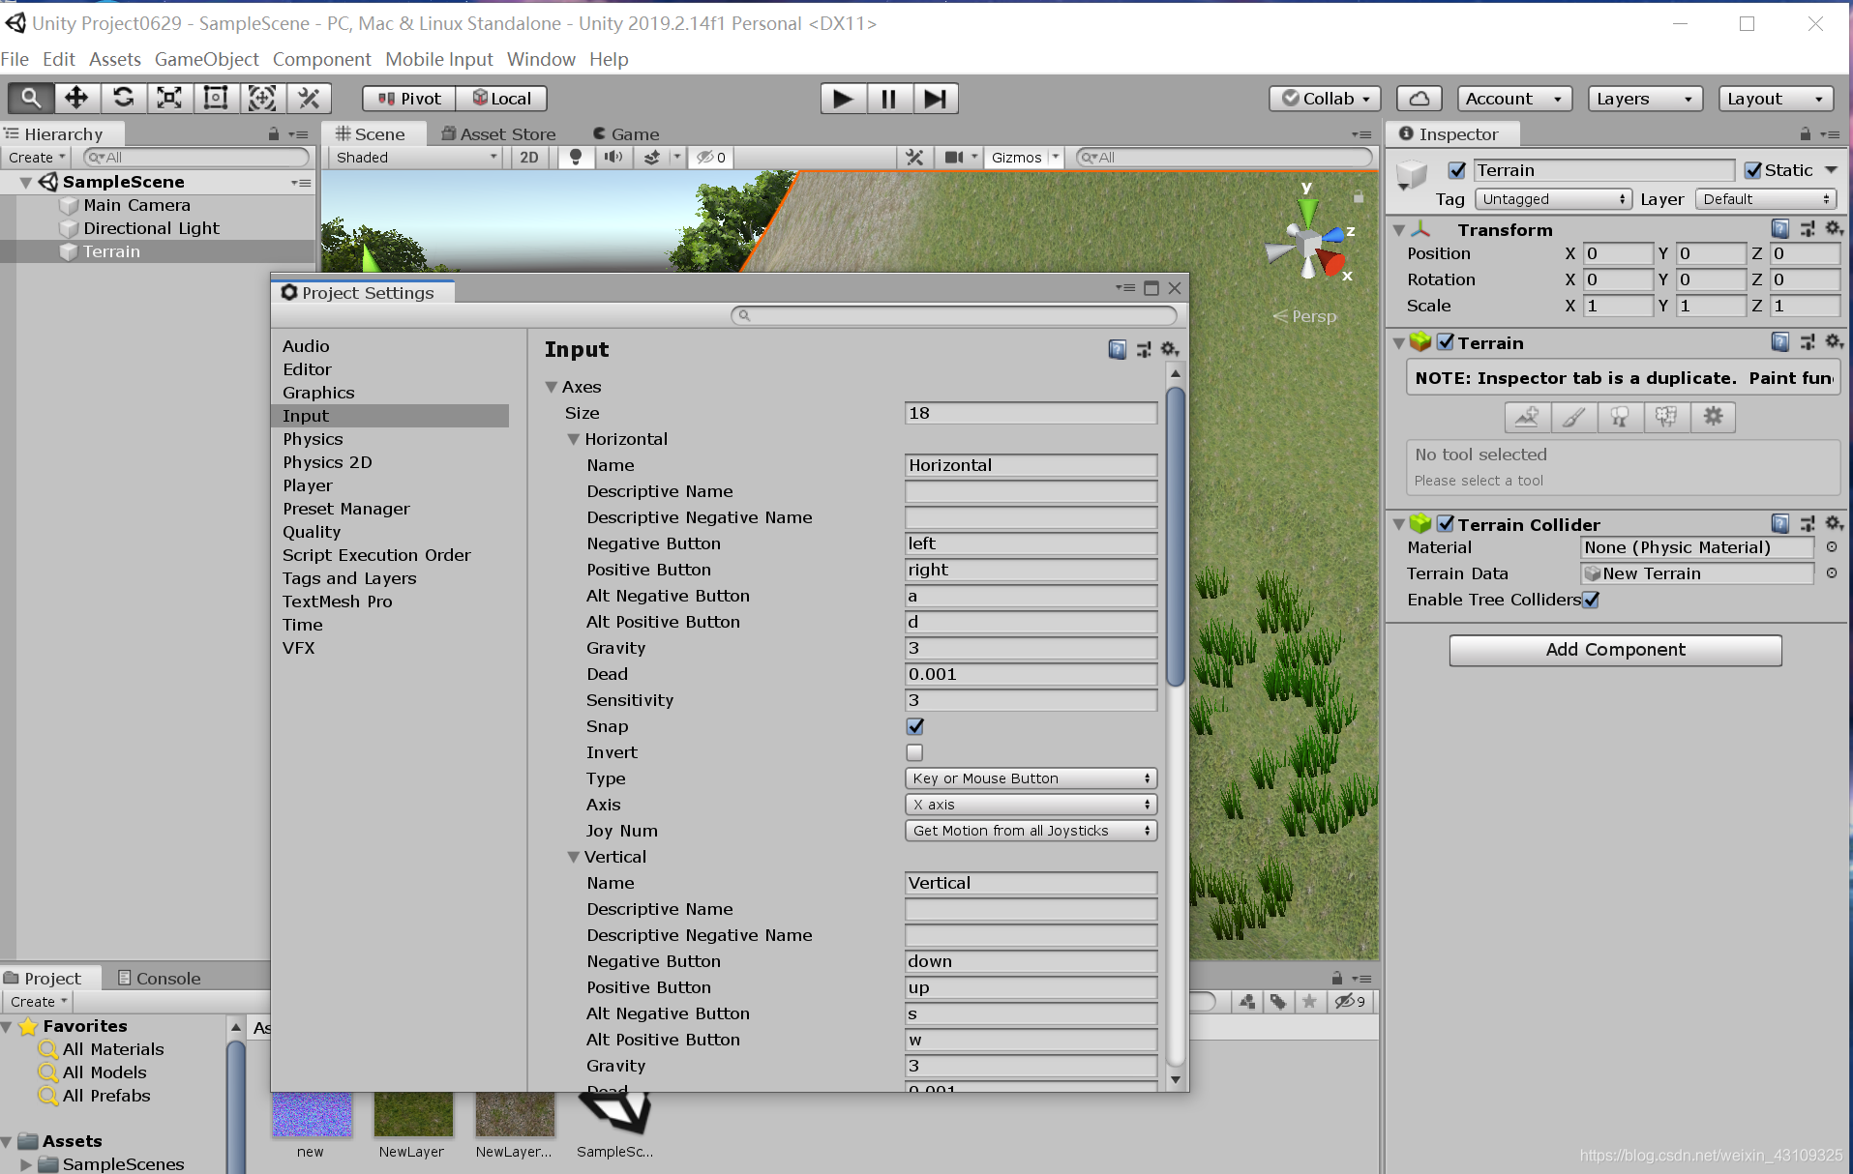Click scene tools wrench icon
This screenshot has height=1174, width=1853.
914,158
